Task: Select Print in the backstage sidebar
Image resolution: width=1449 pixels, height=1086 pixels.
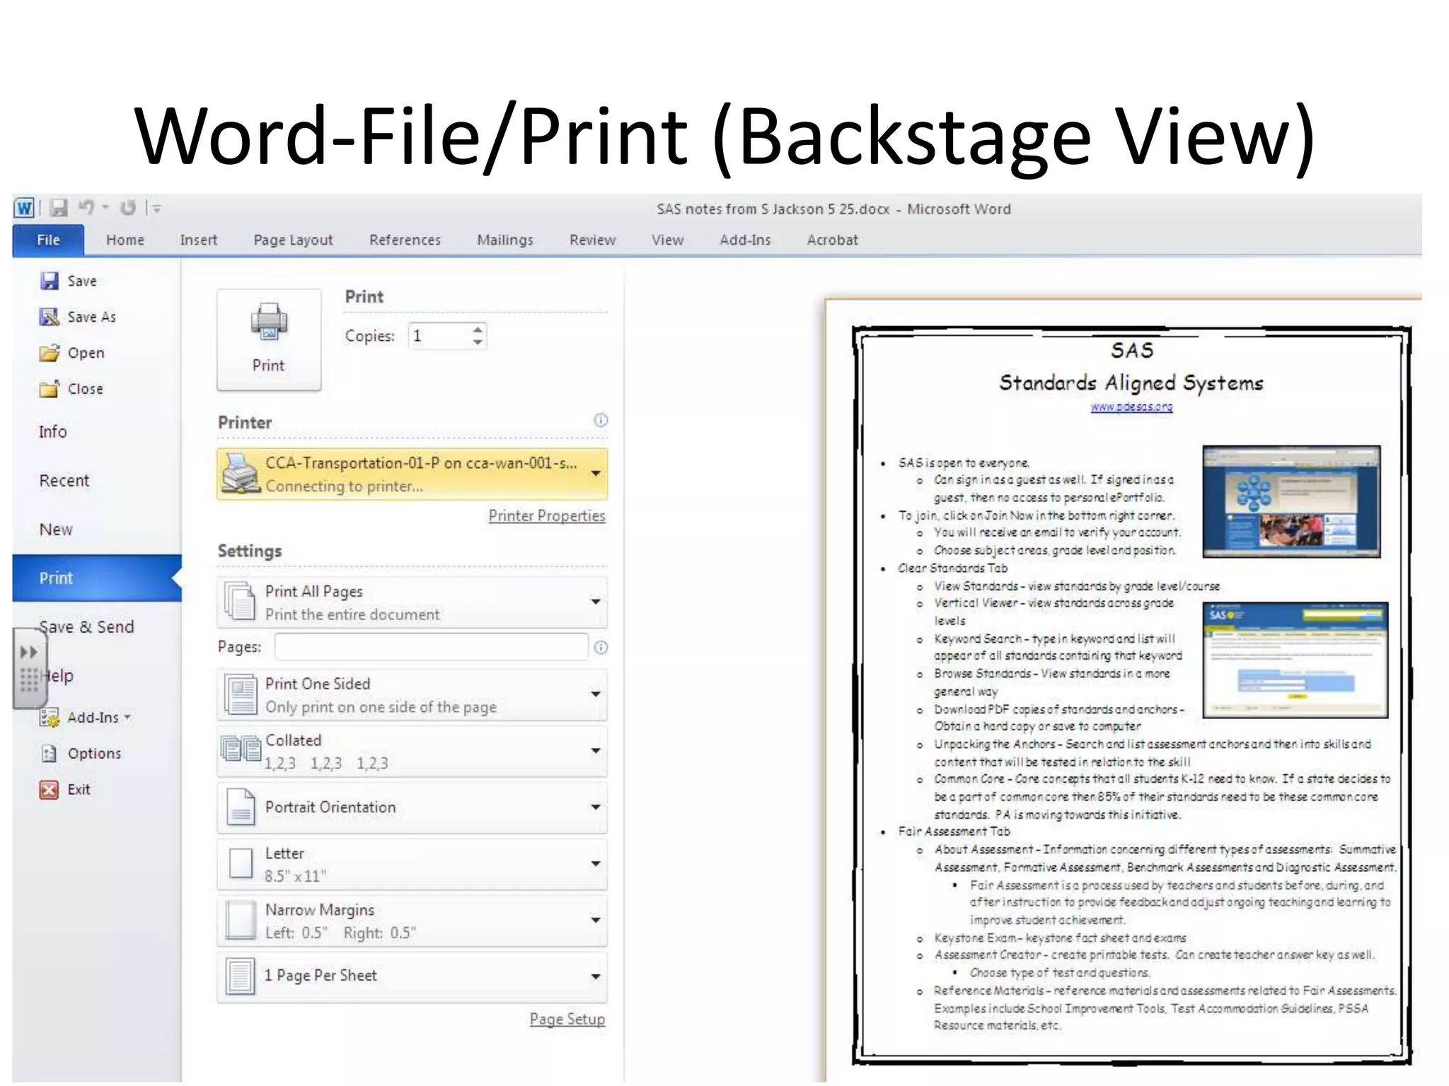Action: pyautogui.click(x=96, y=578)
